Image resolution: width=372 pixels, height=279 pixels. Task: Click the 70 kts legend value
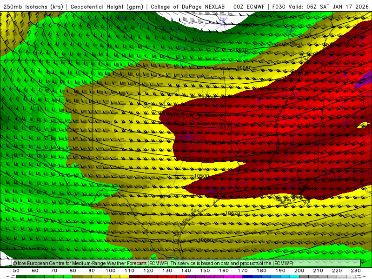[54, 271]
